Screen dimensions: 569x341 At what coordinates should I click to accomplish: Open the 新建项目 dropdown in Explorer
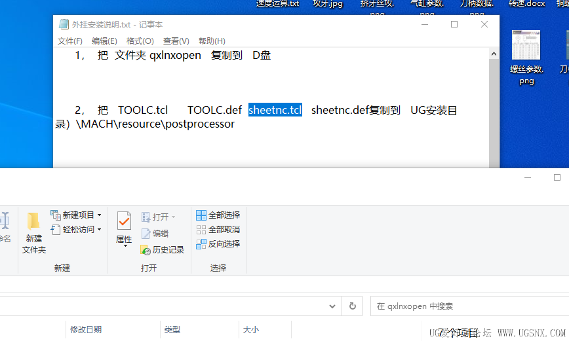click(76, 215)
